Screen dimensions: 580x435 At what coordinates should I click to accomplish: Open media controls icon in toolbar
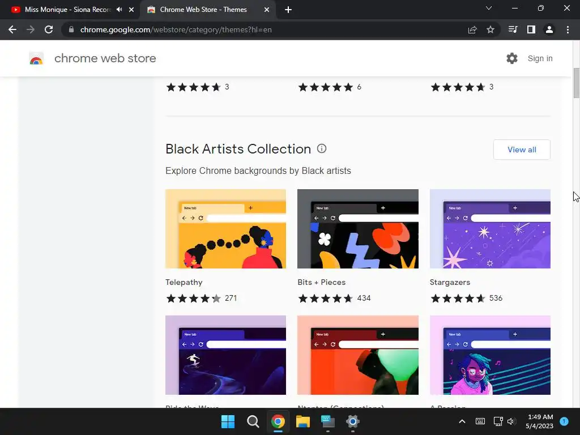[x=513, y=29]
